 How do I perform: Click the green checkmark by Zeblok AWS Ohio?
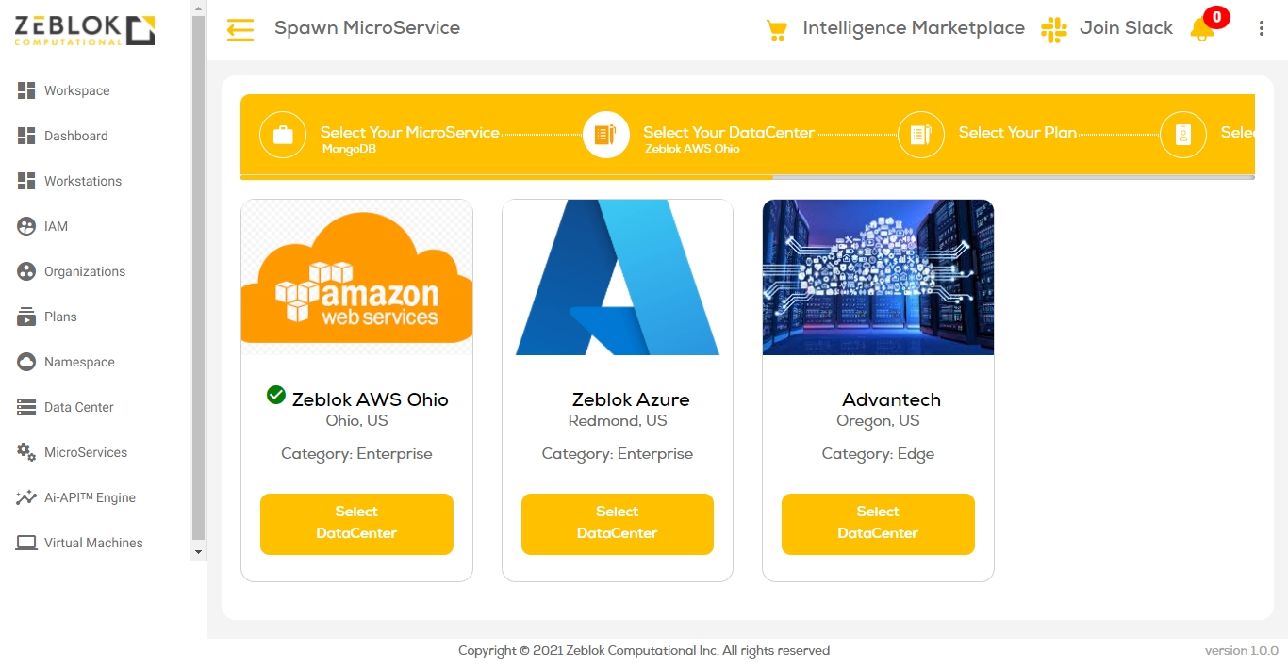click(276, 395)
